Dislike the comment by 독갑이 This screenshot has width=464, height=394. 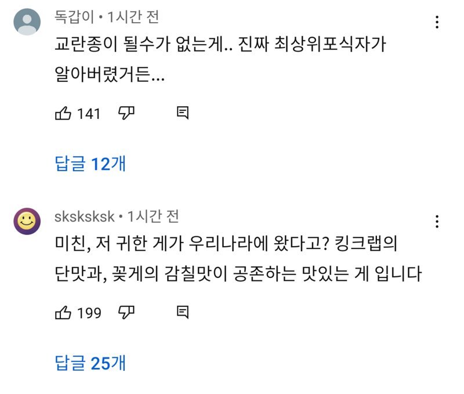click(126, 113)
